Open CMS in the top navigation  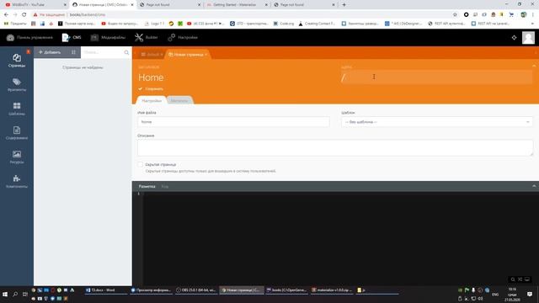(x=72, y=37)
